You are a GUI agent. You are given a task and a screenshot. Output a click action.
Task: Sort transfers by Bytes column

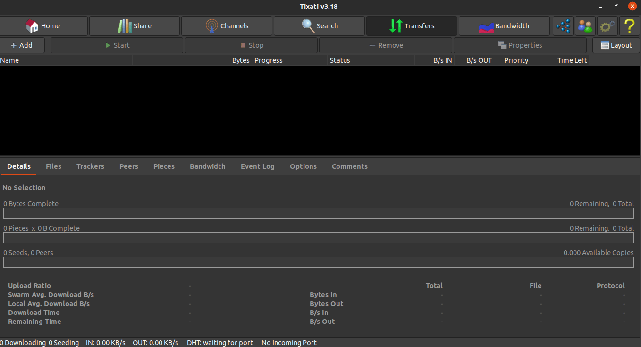pyautogui.click(x=192, y=60)
